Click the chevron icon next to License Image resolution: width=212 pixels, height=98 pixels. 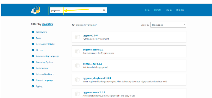point(33,50)
